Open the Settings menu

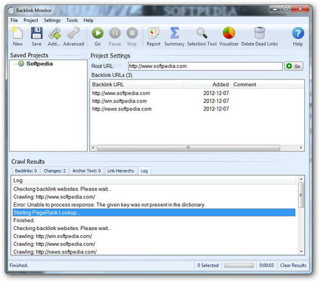(52, 20)
